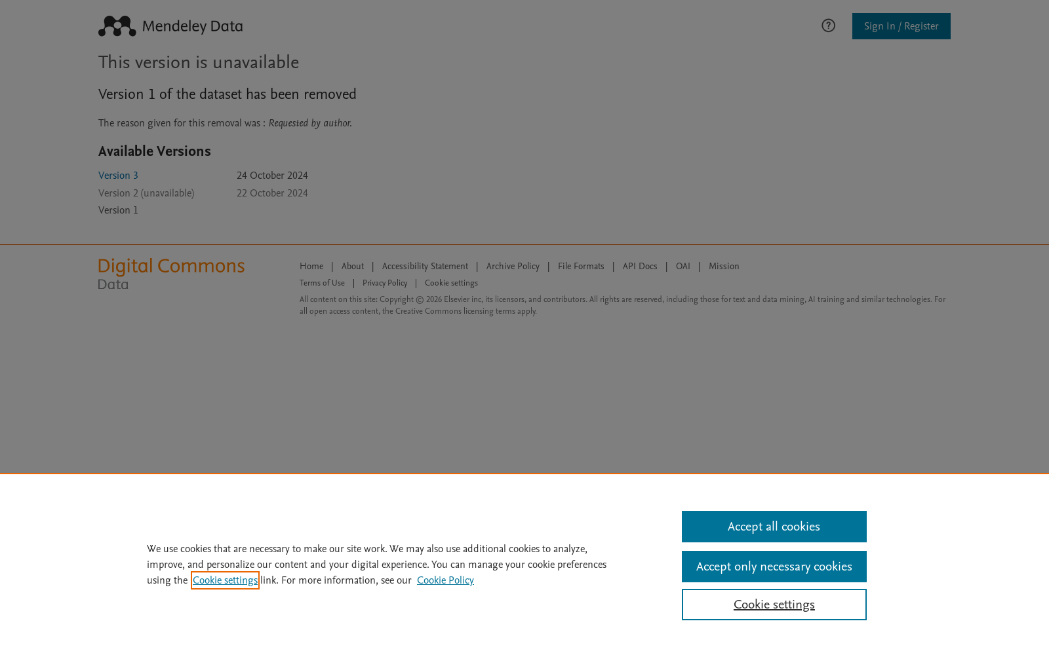Click the 22 October 2024 date
The width and height of the screenshot is (1049, 655).
(272, 193)
